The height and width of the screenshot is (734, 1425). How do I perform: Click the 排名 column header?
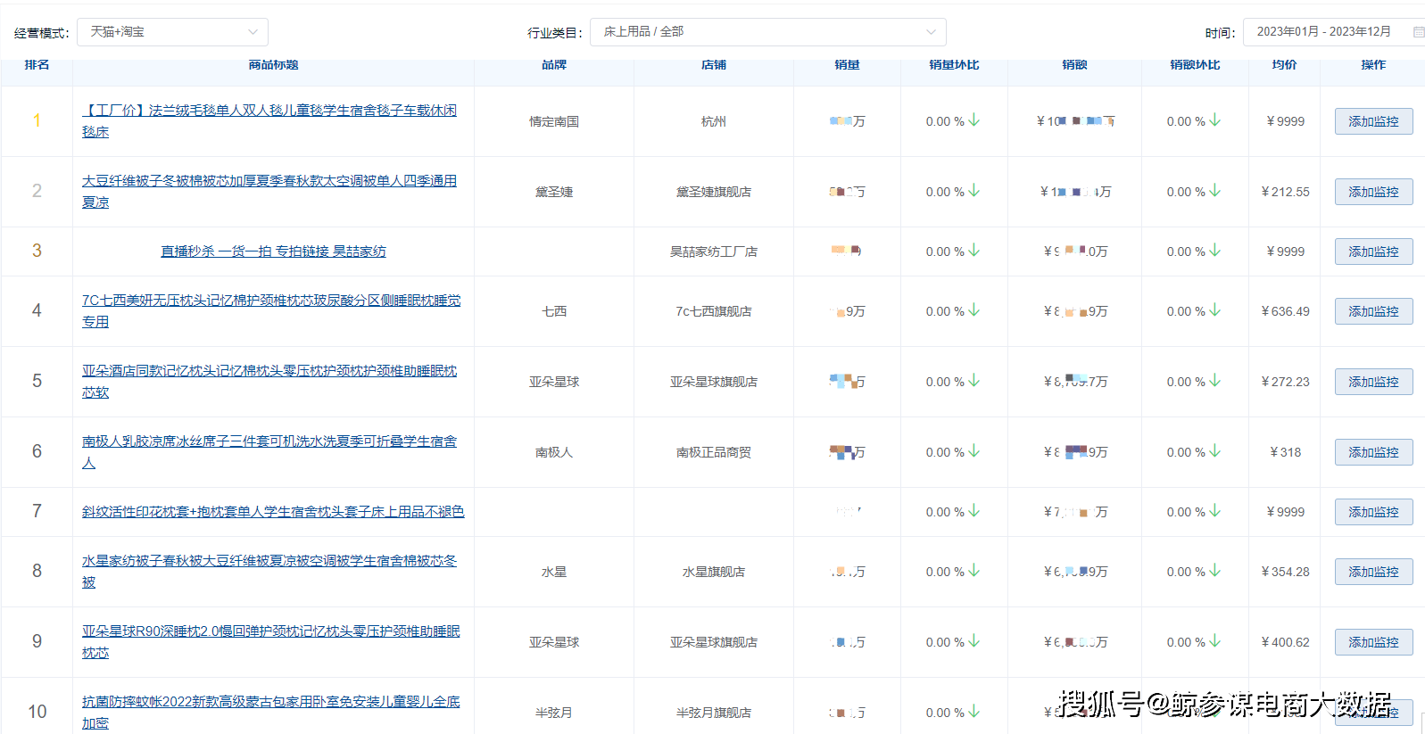tap(37, 65)
